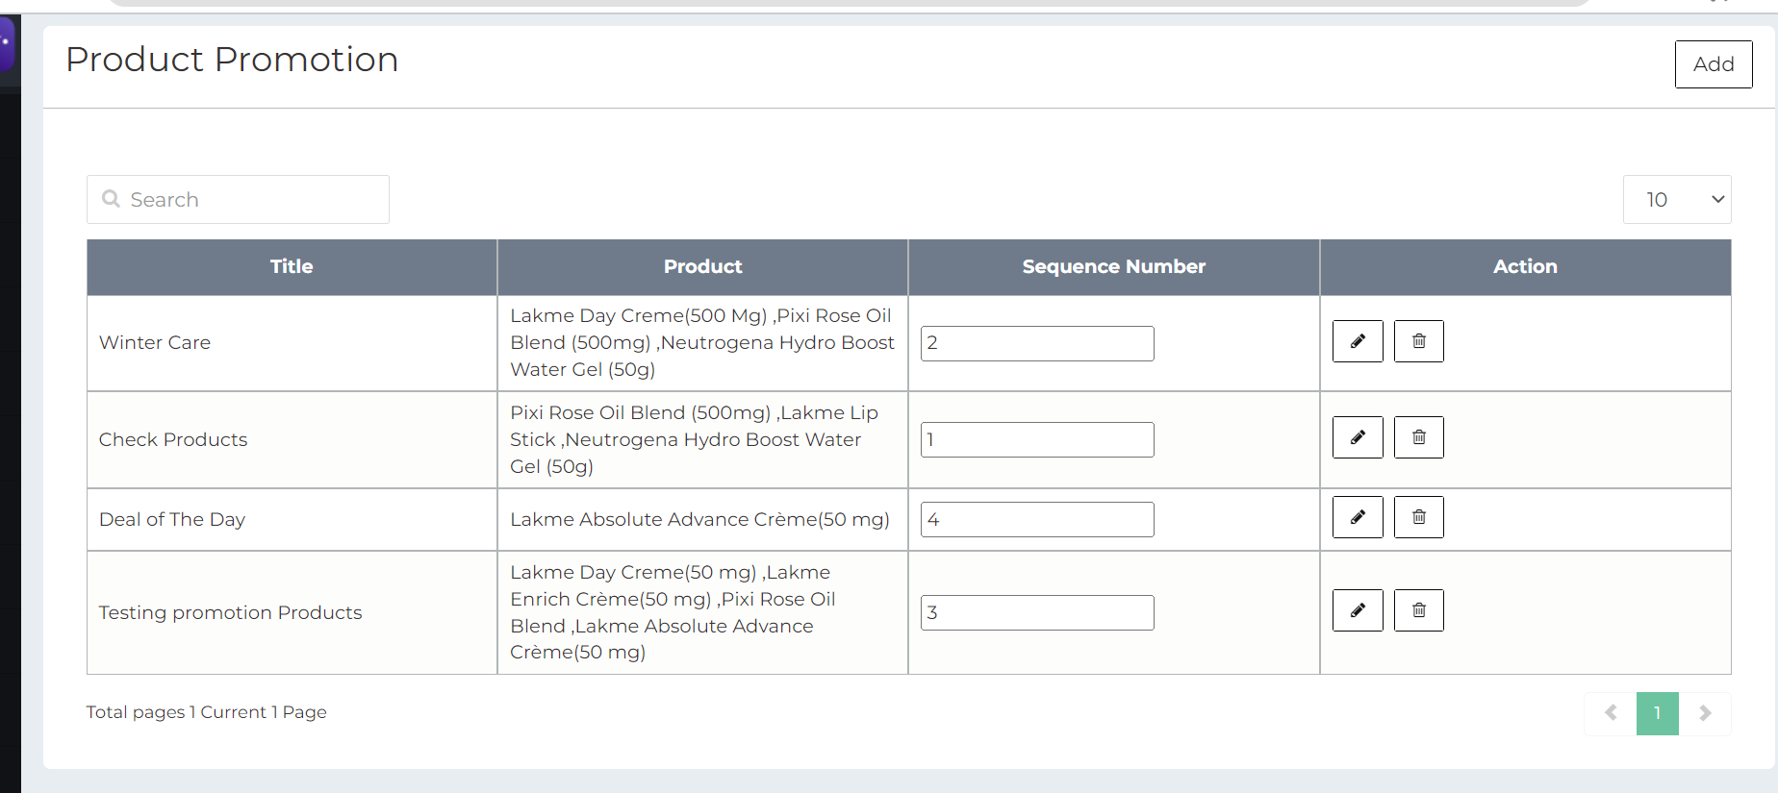Edit the Deal of The Day promotion
Screen dimensions: 1778x793
pyautogui.click(x=1358, y=517)
